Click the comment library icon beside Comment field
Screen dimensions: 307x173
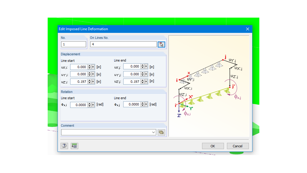tap(161, 132)
